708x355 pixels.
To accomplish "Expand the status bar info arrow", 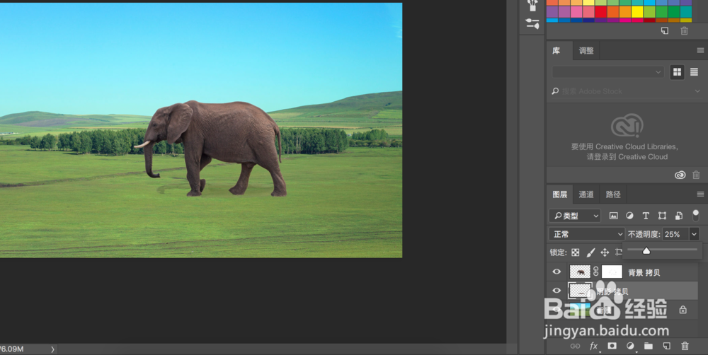I will 52,349.
